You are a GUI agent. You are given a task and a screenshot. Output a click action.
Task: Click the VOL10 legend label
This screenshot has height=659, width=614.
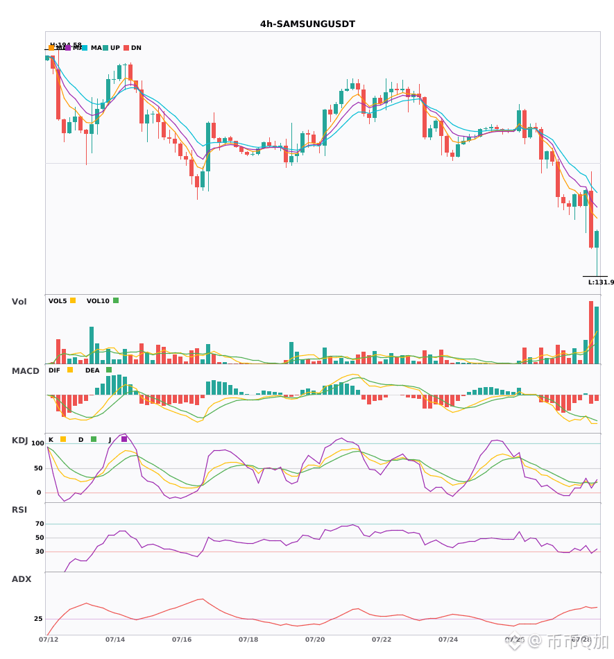point(98,301)
